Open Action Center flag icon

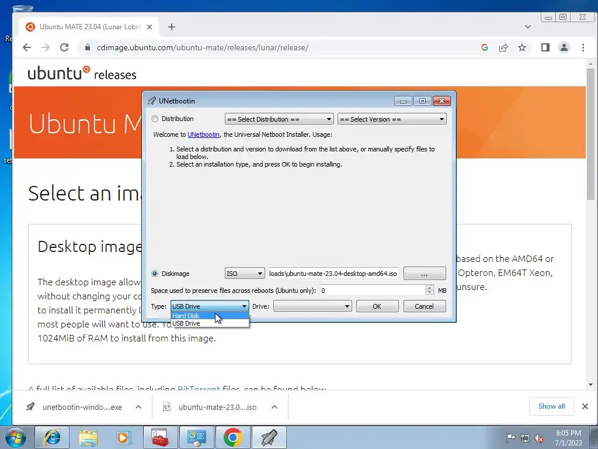(x=510, y=437)
